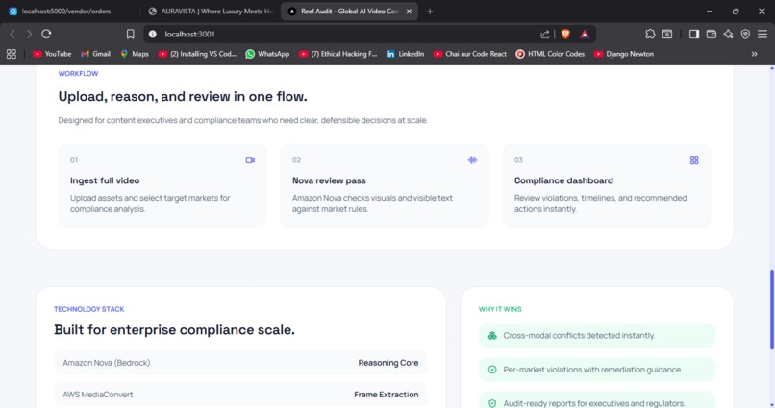The width and height of the screenshot is (775, 408).
Task: Open the Brave Wallet icon
Action: (712, 34)
